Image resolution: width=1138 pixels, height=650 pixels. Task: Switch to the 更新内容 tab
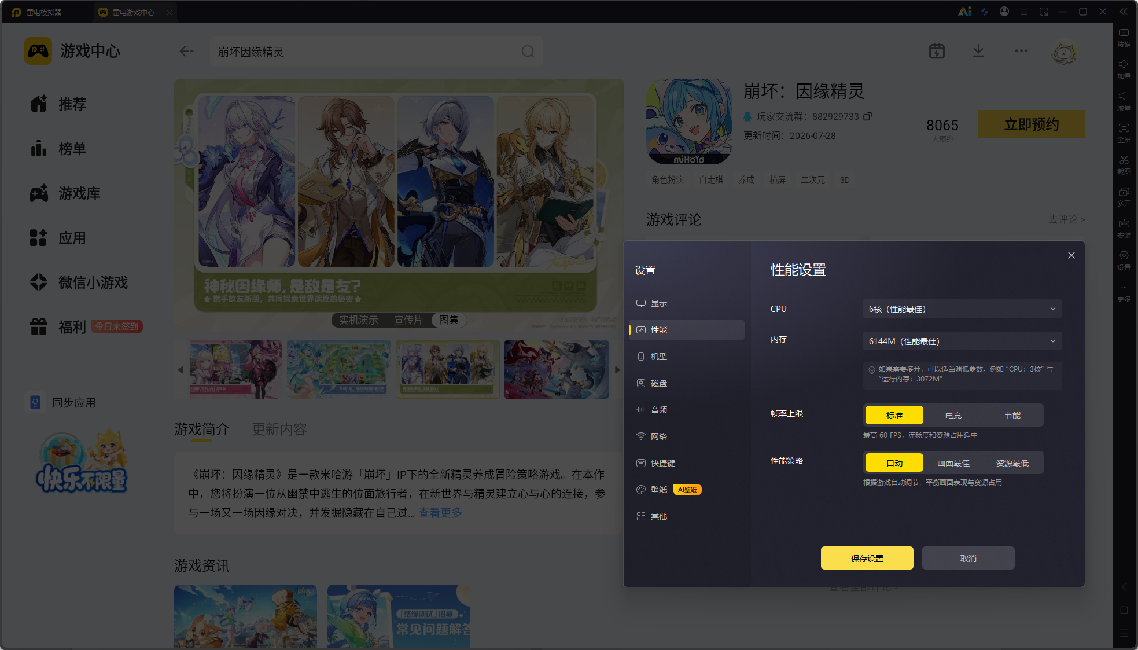[x=279, y=429]
